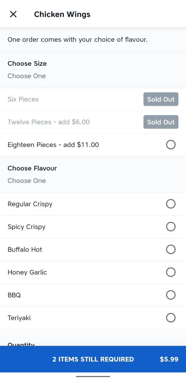Image resolution: width=186 pixels, height=380 pixels.
Task: Tap the Choose Size section header
Action: (x=27, y=63)
